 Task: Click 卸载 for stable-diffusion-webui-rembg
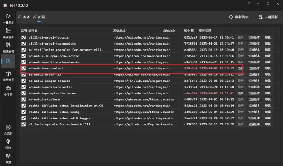pyautogui.click(x=267, y=112)
